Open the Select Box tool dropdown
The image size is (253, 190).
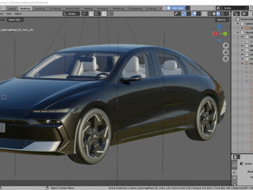[15, 20]
